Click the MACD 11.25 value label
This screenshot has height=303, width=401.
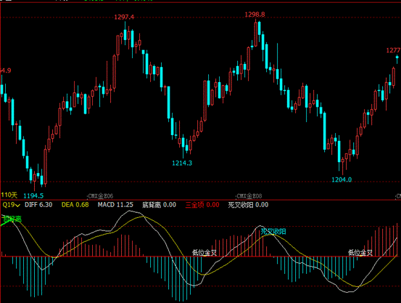pyautogui.click(x=115, y=205)
